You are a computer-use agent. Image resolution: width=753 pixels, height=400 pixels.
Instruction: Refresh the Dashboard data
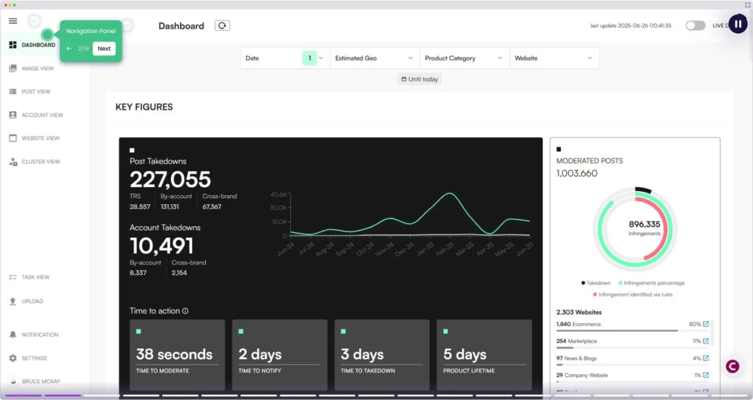pyautogui.click(x=222, y=25)
